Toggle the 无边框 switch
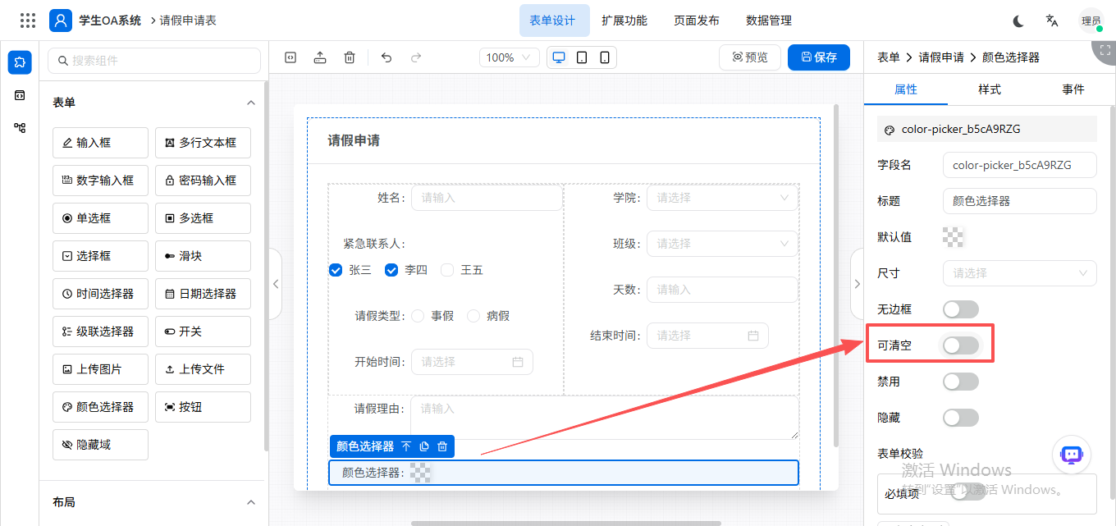The height and width of the screenshot is (526, 1116). click(x=961, y=309)
